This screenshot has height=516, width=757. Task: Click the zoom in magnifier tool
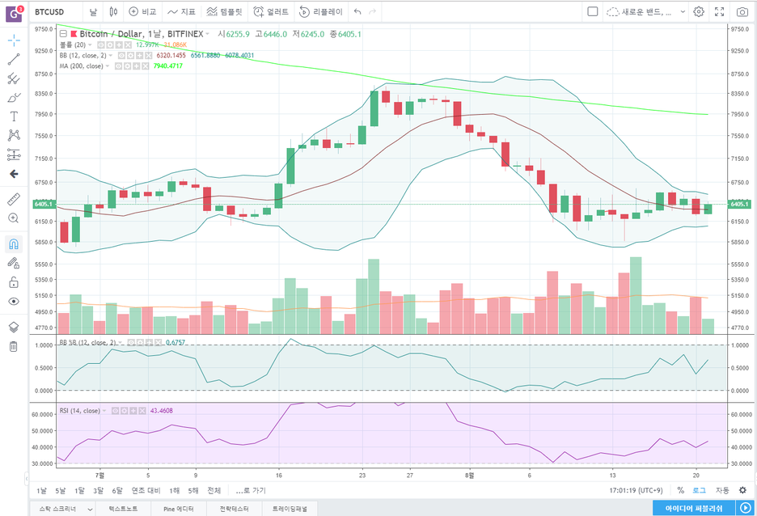pyautogui.click(x=14, y=218)
